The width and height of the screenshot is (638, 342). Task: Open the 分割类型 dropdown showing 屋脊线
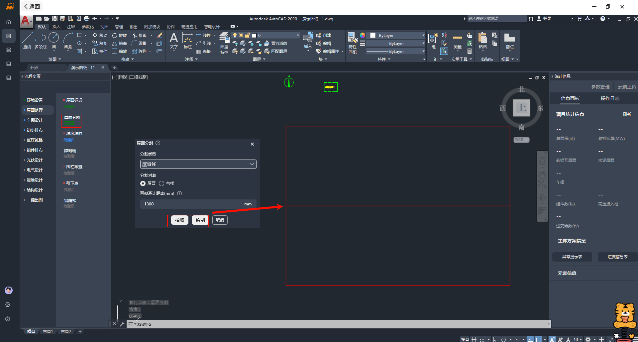(x=198, y=164)
